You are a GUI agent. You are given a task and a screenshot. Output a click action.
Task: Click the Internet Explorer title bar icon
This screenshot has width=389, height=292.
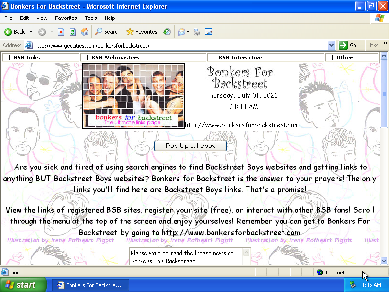tap(5, 6)
